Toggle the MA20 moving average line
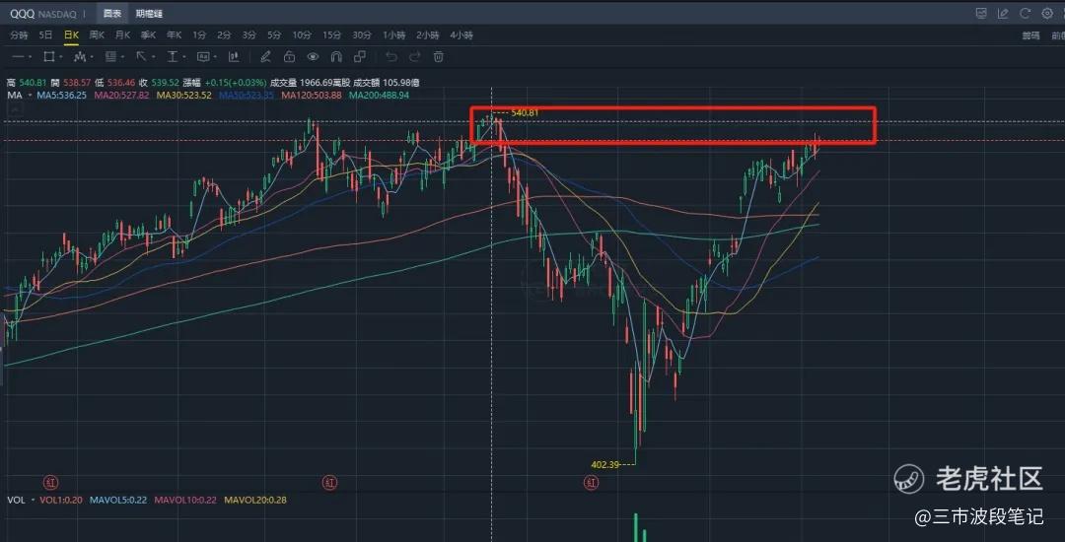The image size is (1065, 542). 121,96
